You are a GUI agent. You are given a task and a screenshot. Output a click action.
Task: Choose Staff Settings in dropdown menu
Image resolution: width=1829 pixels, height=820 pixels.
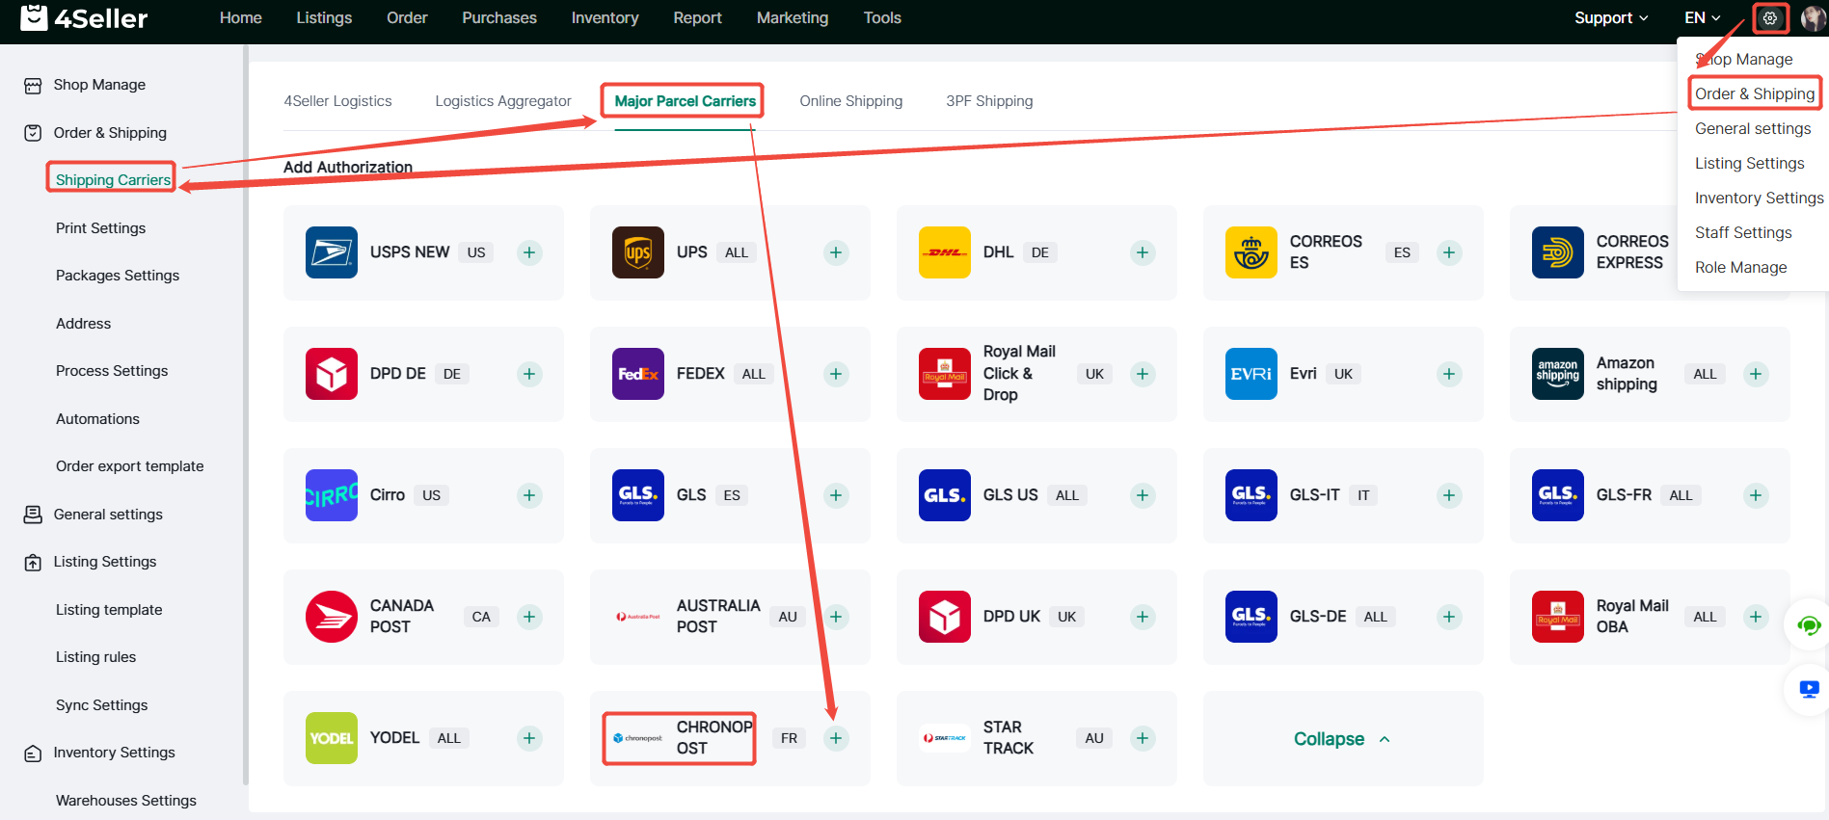pyautogui.click(x=1743, y=232)
